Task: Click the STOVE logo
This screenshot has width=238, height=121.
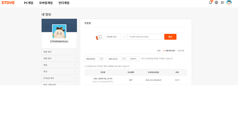Action: click(8, 3)
